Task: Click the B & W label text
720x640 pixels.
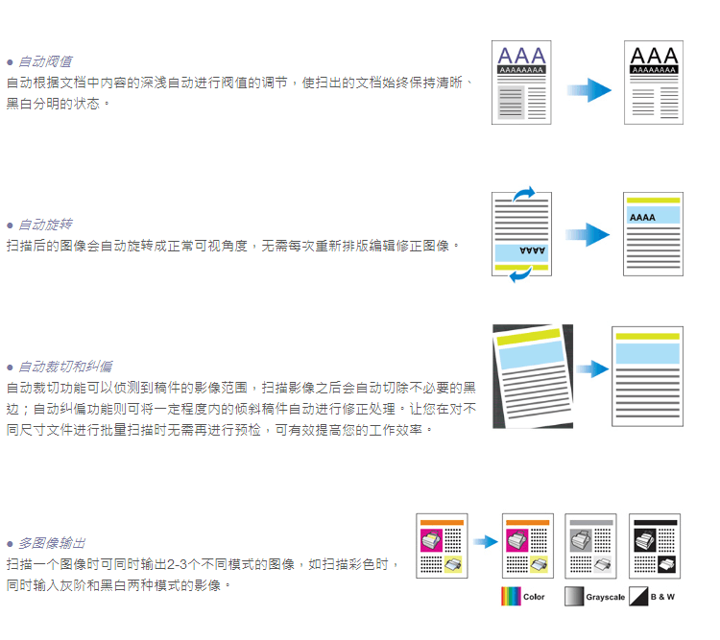Action: click(x=662, y=597)
